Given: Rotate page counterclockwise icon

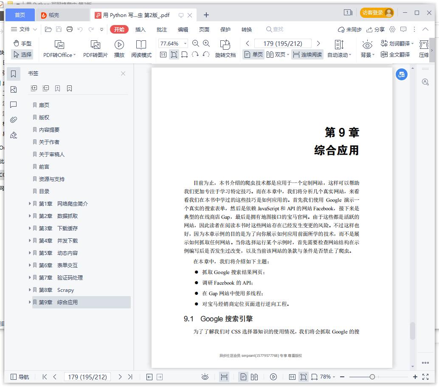Looking at the screenshot, I should pos(206,55).
